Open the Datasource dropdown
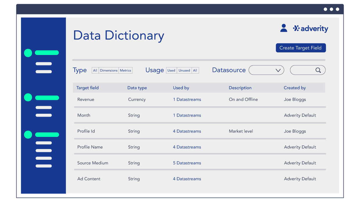The height and width of the screenshot is (202, 360). 266,70
